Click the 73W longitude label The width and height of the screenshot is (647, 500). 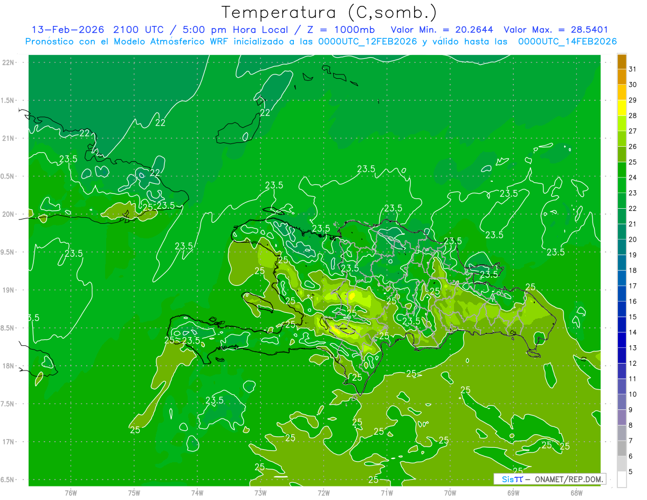click(x=260, y=493)
